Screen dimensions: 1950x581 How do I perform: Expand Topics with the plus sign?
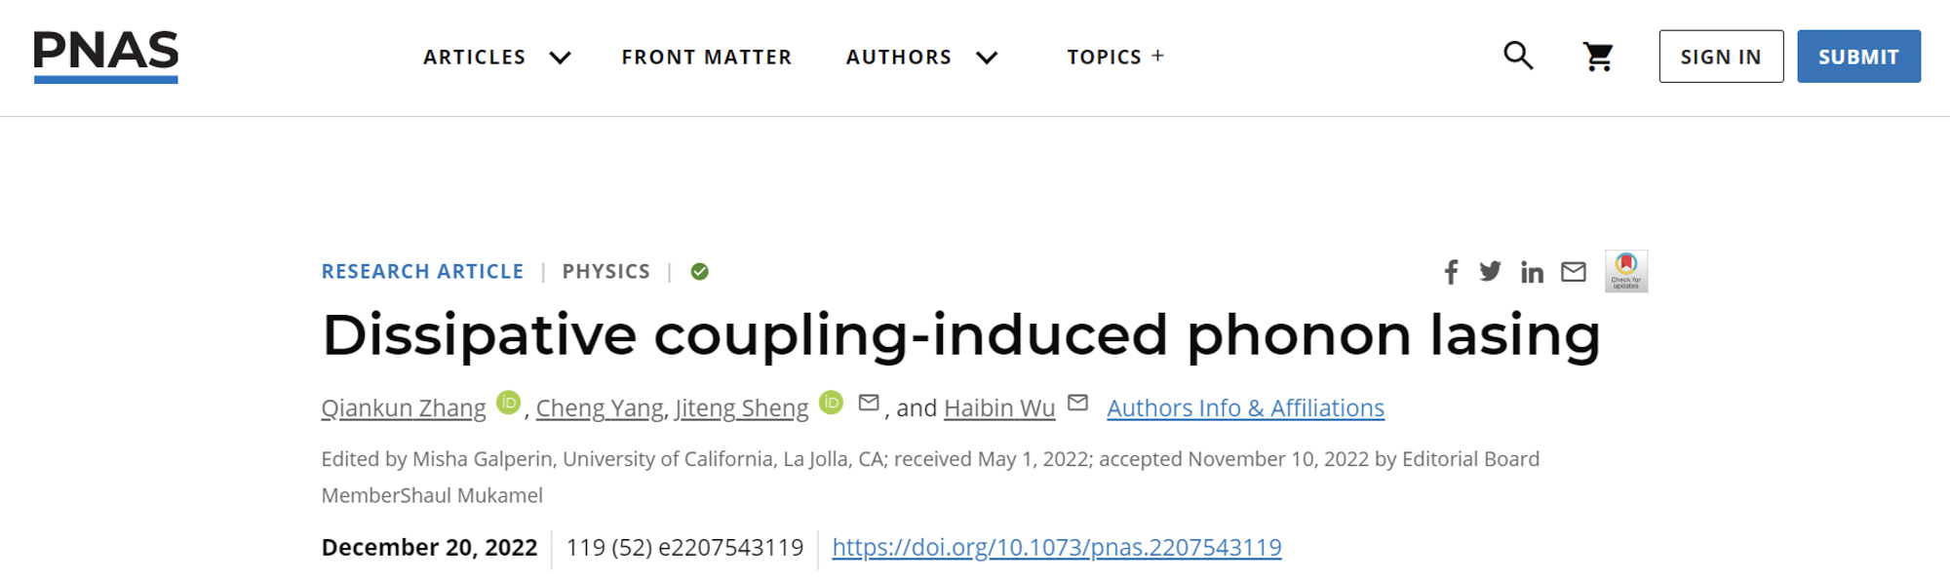(1157, 56)
